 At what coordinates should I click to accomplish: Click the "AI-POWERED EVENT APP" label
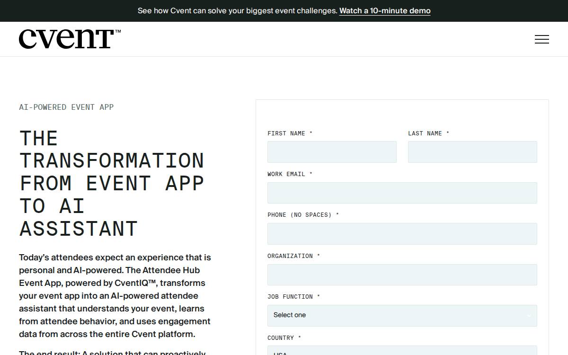66,107
